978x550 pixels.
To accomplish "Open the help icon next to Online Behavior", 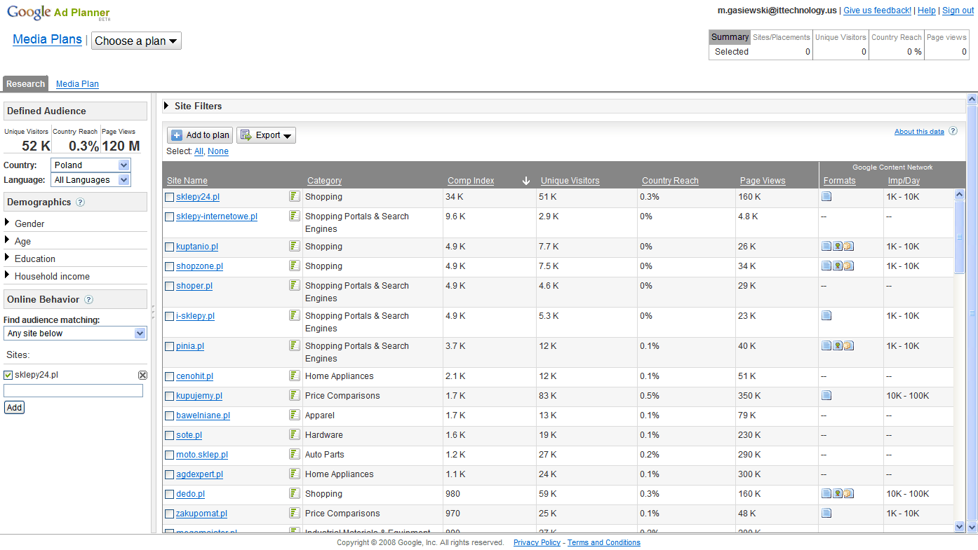I will 88,300.
